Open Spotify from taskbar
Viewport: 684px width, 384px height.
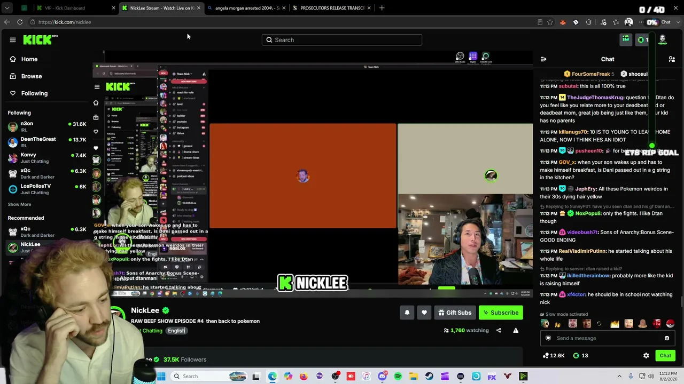(x=398, y=377)
